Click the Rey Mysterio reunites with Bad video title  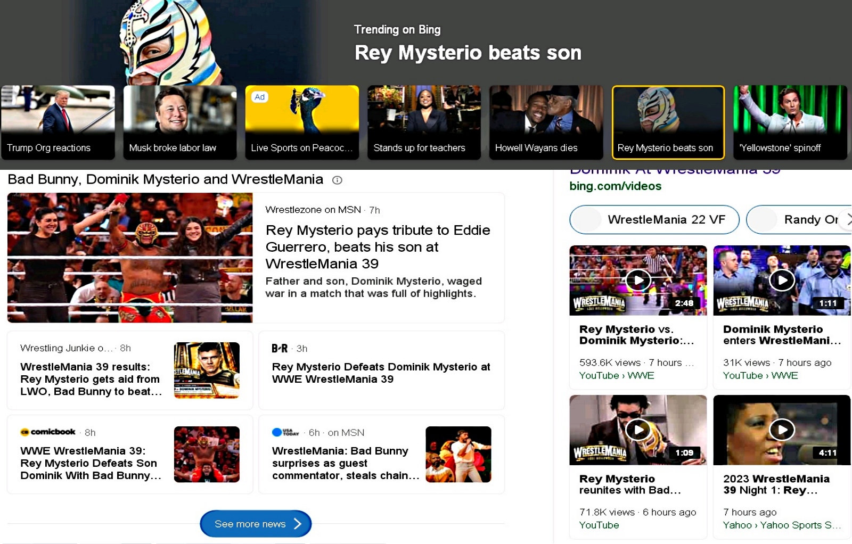(x=630, y=484)
